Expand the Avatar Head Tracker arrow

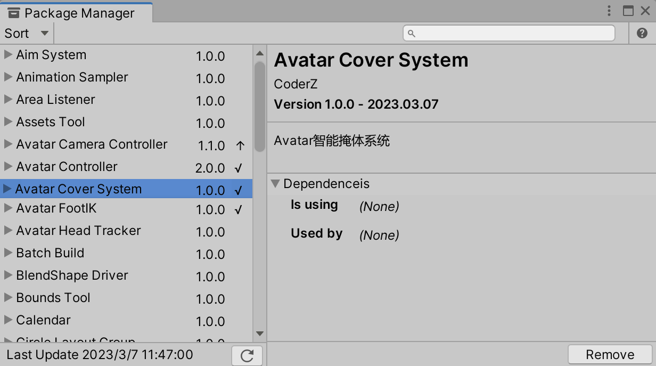(x=8, y=230)
